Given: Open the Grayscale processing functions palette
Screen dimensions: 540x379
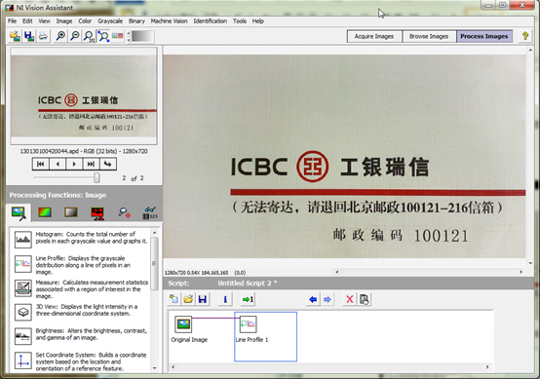Looking at the screenshot, I should 71,212.
